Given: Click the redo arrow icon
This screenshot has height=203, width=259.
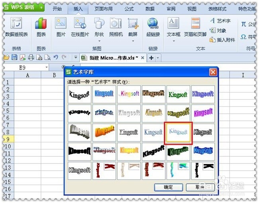Looking at the screenshot, I should point(64,57).
